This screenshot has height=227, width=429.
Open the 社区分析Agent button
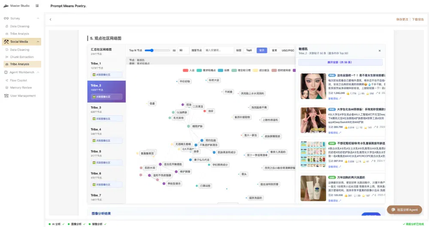coord(405,210)
